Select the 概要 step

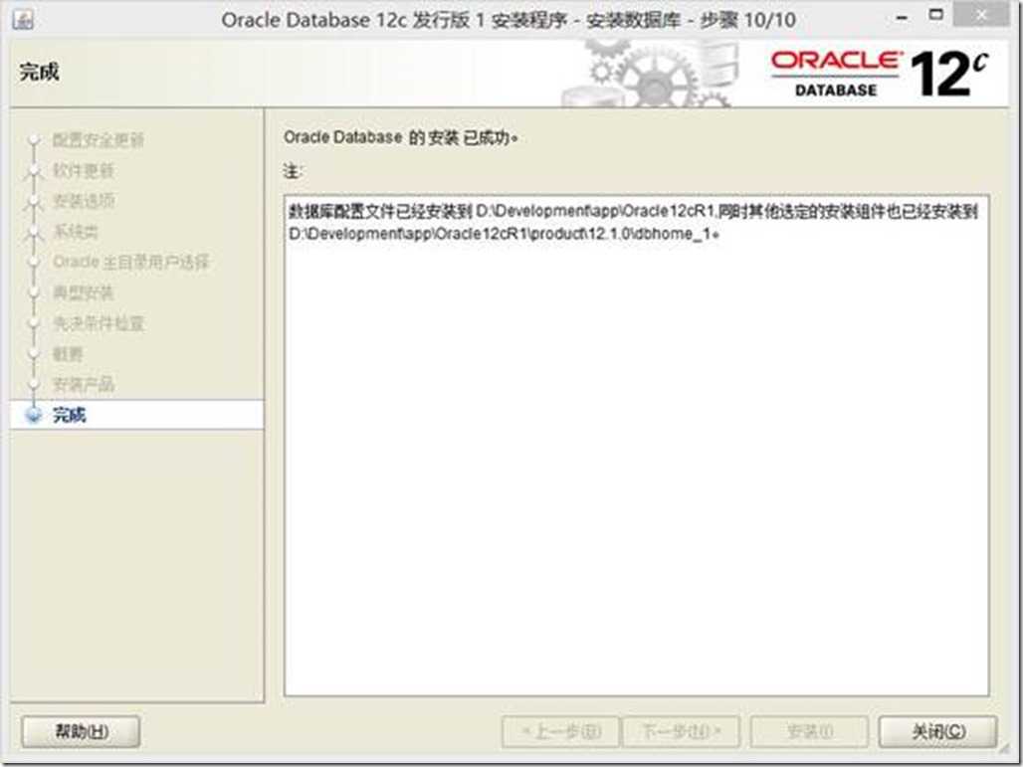pos(68,354)
